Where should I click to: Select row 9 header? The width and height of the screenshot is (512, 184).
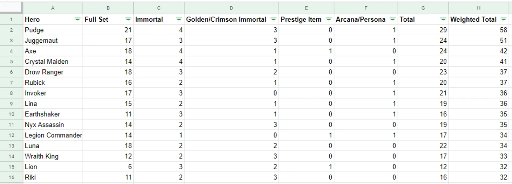(x=11, y=104)
